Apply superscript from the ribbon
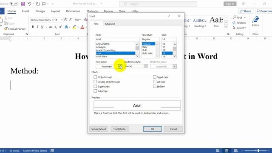 (60, 27)
